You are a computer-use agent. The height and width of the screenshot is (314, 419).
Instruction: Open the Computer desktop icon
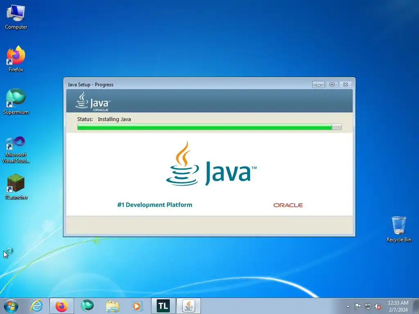pyautogui.click(x=16, y=17)
